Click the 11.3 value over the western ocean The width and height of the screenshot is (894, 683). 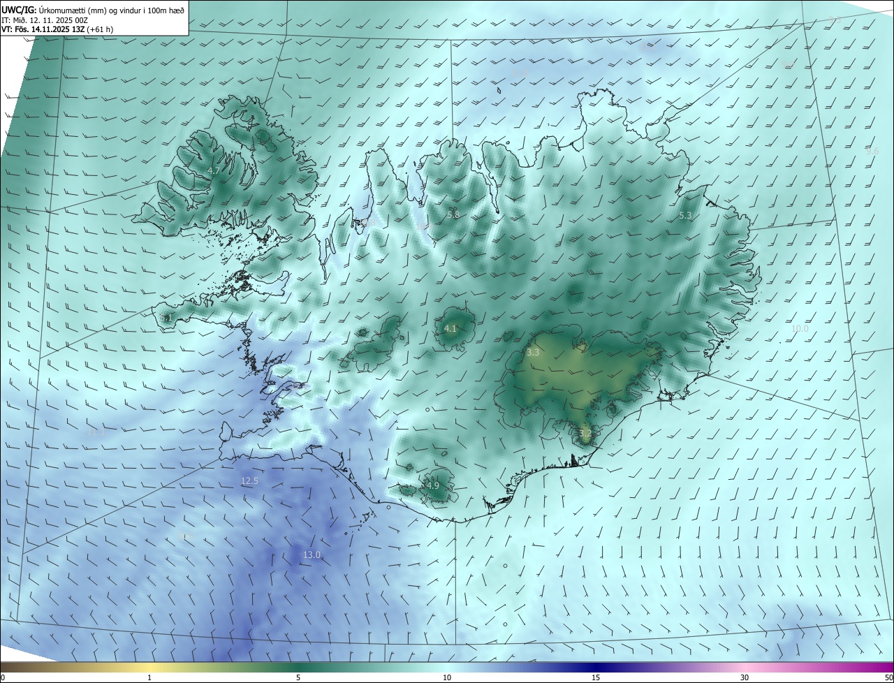pyautogui.click(x=96, y=432)
